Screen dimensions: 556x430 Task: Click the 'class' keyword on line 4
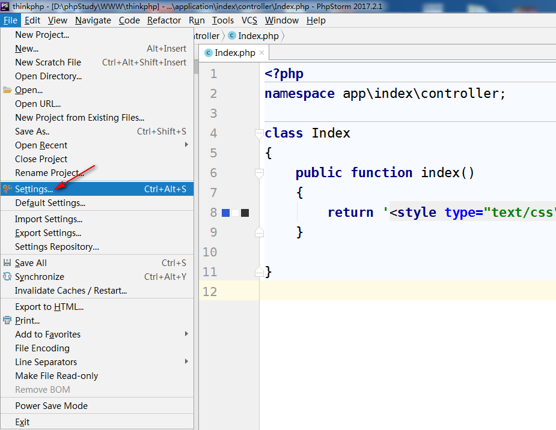click(x=284, y=133)
